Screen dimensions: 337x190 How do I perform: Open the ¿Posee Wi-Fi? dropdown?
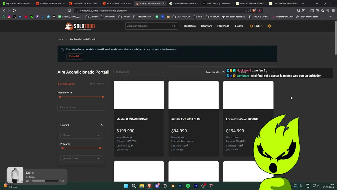81,159
